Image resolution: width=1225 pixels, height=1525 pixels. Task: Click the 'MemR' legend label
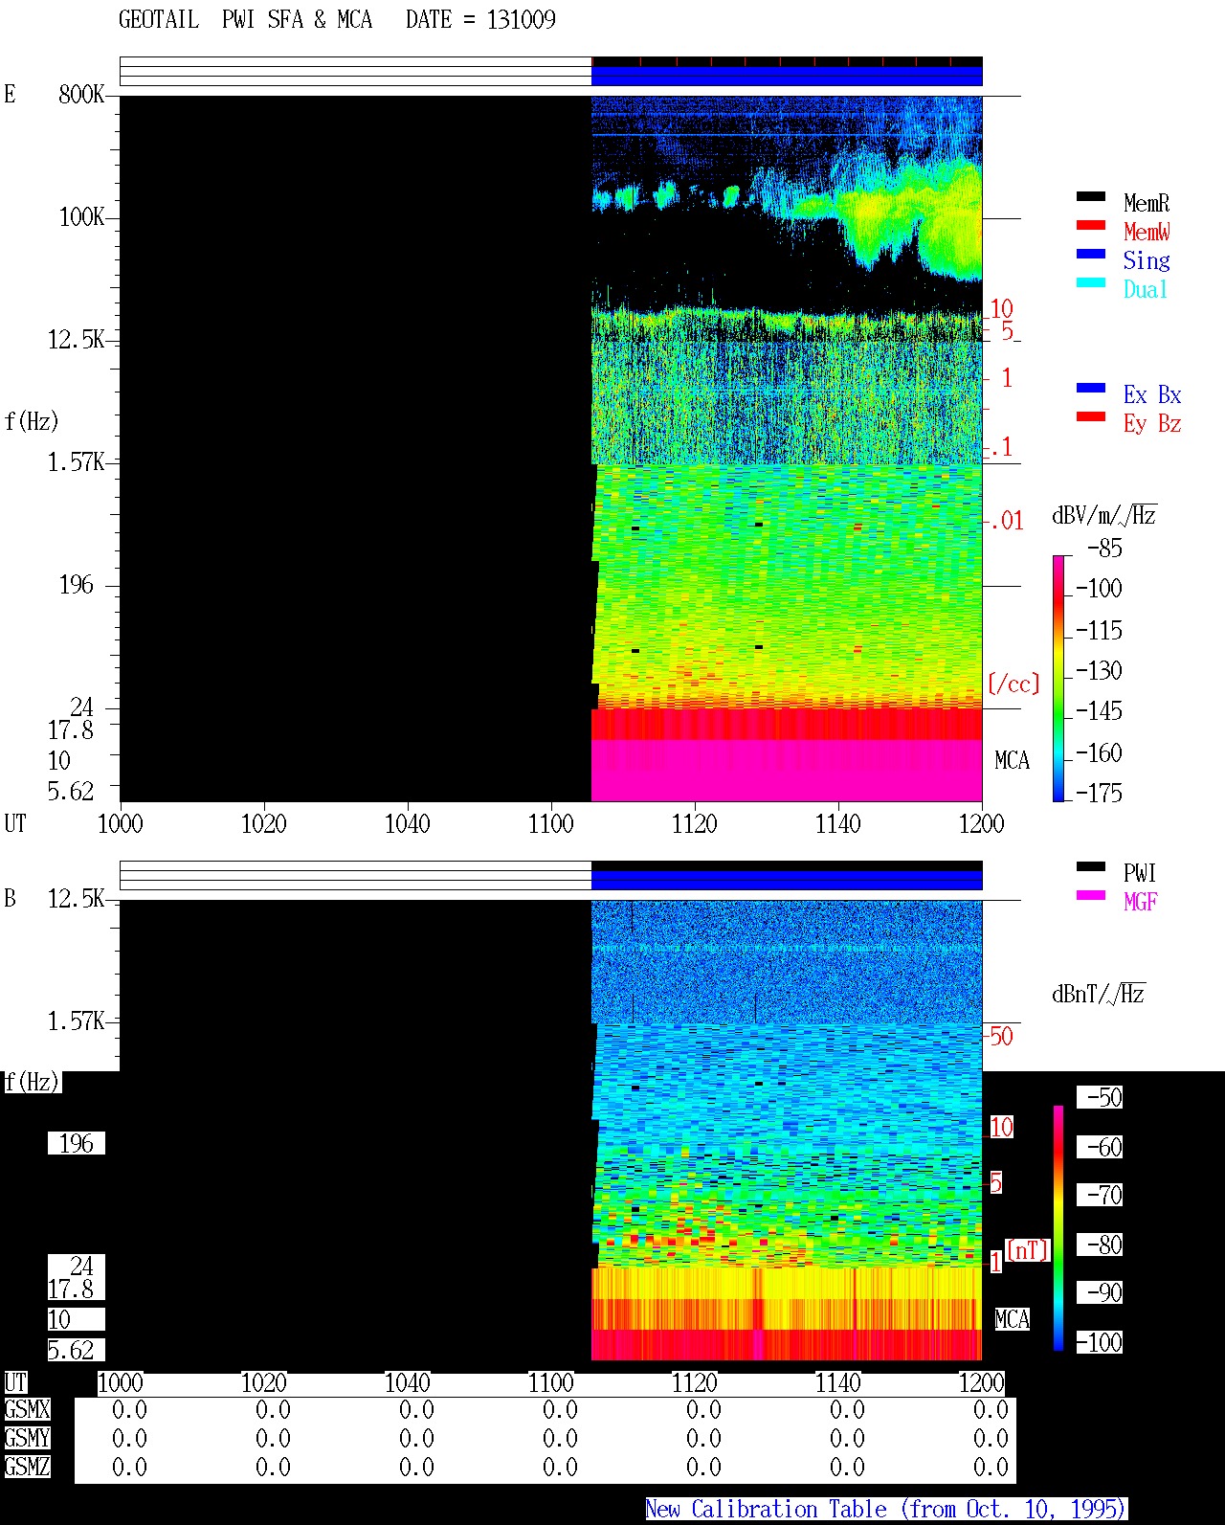[1147, 203]
